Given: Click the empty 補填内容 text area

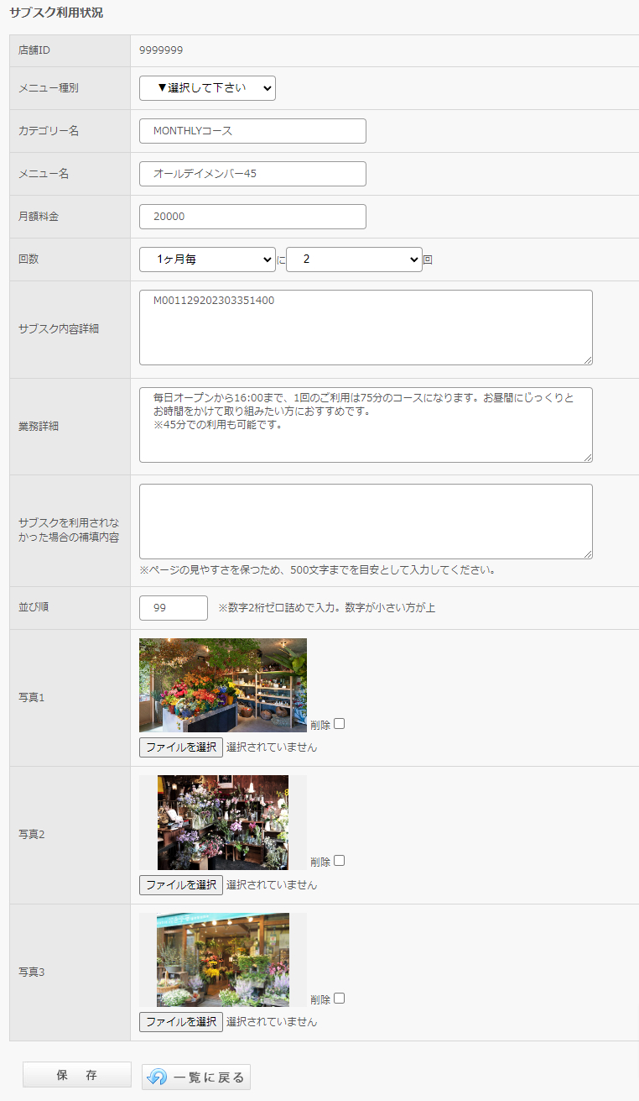Looking at the screenshot, I should (366, 522).
